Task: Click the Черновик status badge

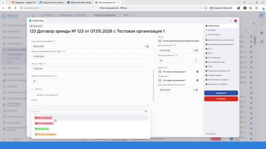Action: pos(36,26)
